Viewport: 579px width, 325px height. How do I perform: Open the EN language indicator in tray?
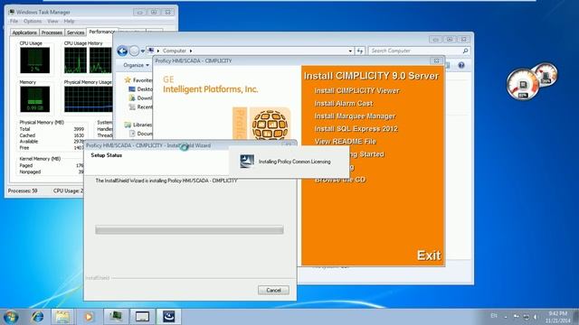point(494,316)
